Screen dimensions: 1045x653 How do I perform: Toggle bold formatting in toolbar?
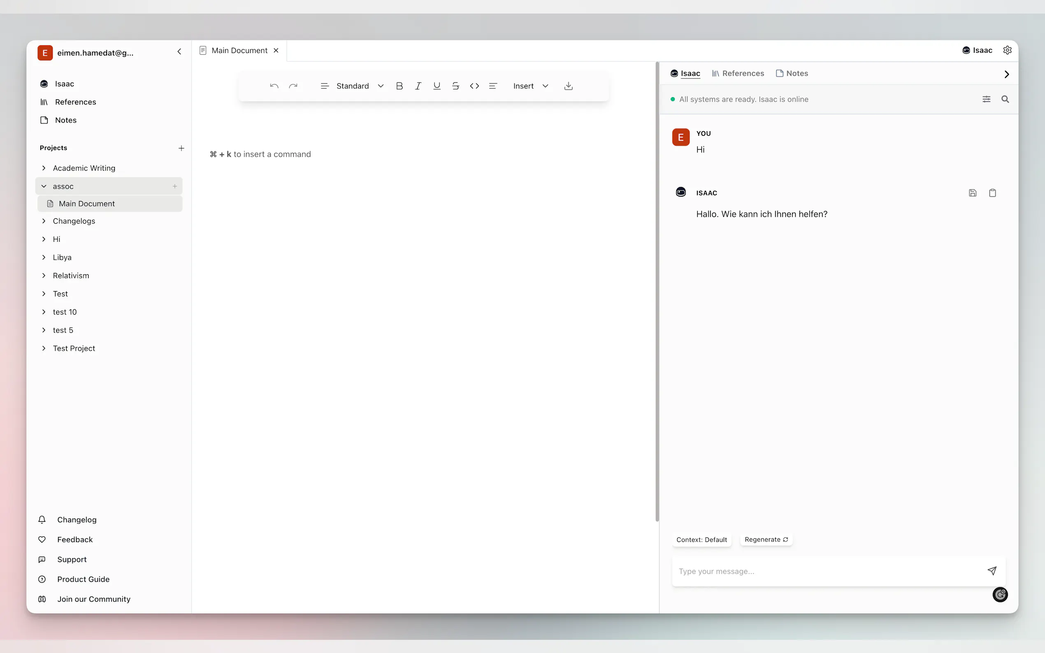click(x=399, y=86)
